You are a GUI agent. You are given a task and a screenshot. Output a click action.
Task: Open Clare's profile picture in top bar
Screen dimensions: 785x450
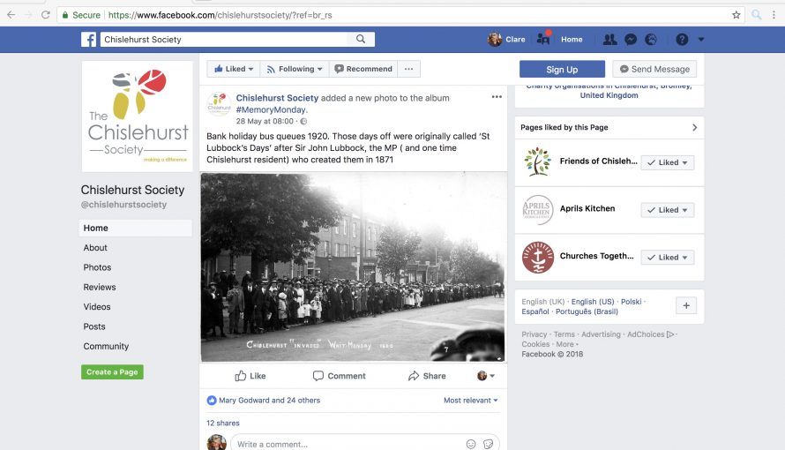pyautogui.click(x=495, y=39)
